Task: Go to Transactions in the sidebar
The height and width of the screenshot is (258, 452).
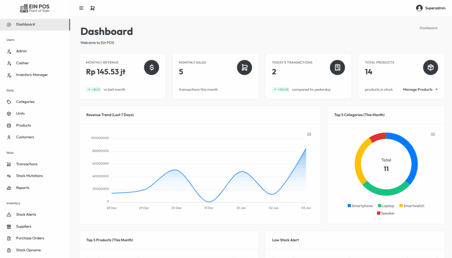Action: coord(26,164)
